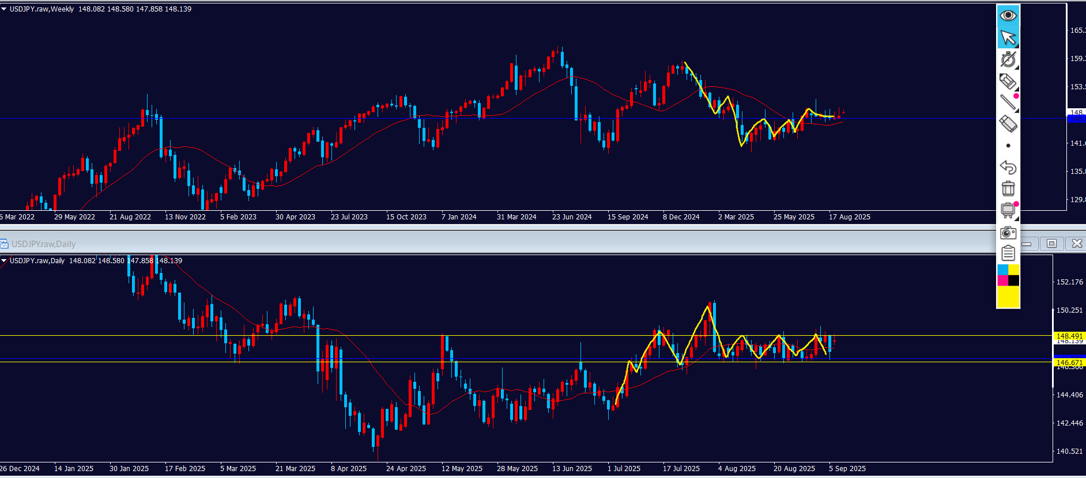Image resolution: width=1086 pixels, height=478 pixels.
Task: Select the eraser tool
Action: click(1008, 124)
